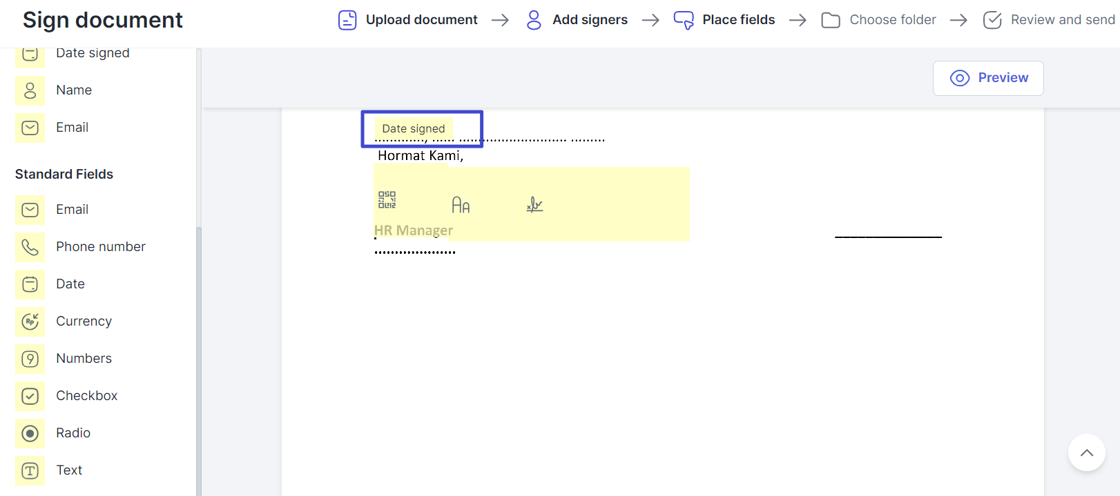Click the initials text icon in signature block
This screenshot has width=1120, height=496.
coord(461,205)
